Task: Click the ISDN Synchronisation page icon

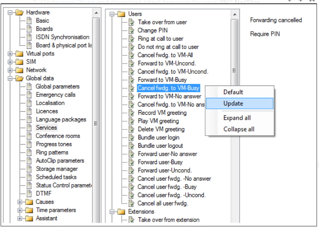Action: [29, 37]
